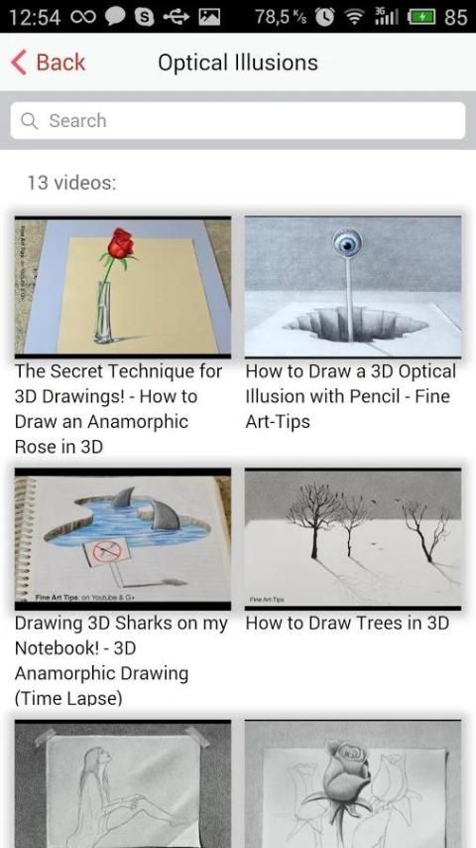Tap the USB connection status icon
The width and height of the screenshot is (476, 848).
pyautogui.click(x=177, y=17)
